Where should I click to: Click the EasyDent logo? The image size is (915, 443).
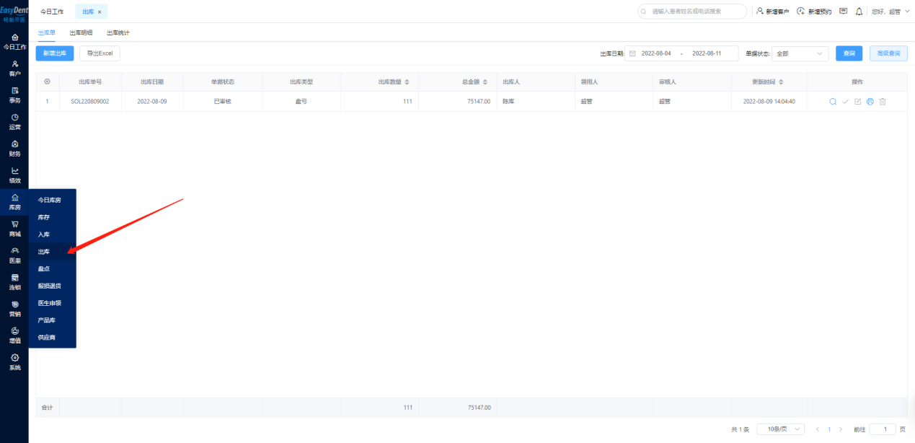point(14,14)
